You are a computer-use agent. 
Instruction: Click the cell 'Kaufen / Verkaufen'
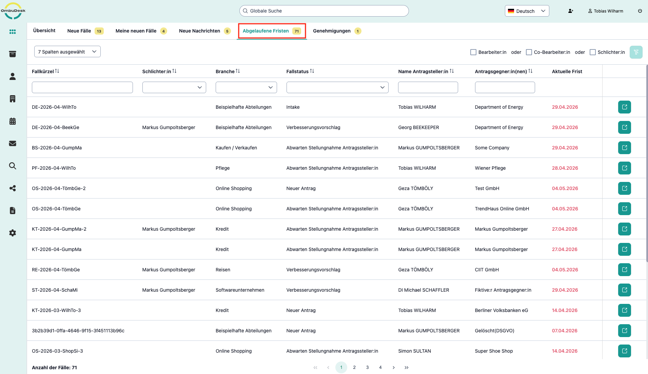point(236,148)
